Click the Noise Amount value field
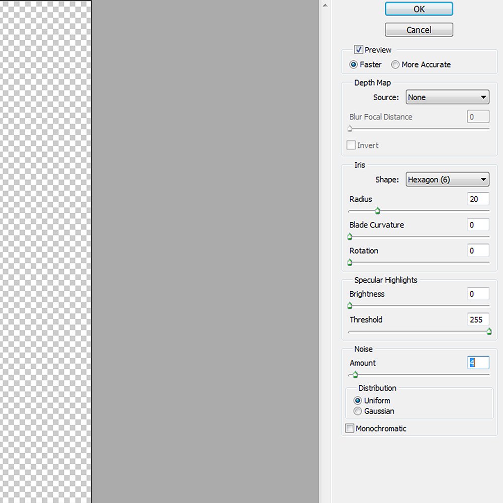Image resolution: width=503 pixels, height=503 pixels. [478, 363]
